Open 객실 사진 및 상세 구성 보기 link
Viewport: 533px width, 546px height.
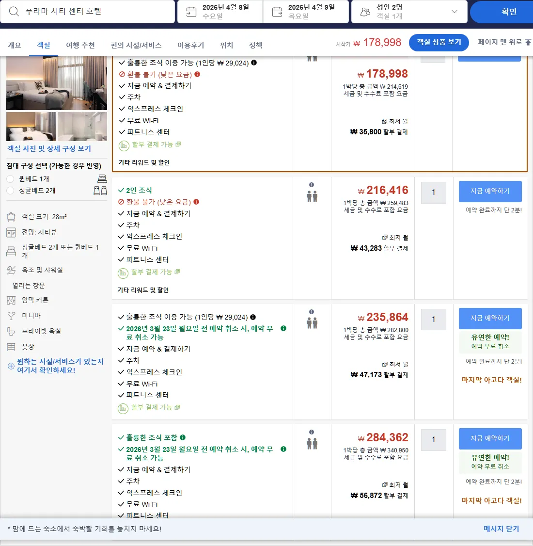click(x=49, y=149)
